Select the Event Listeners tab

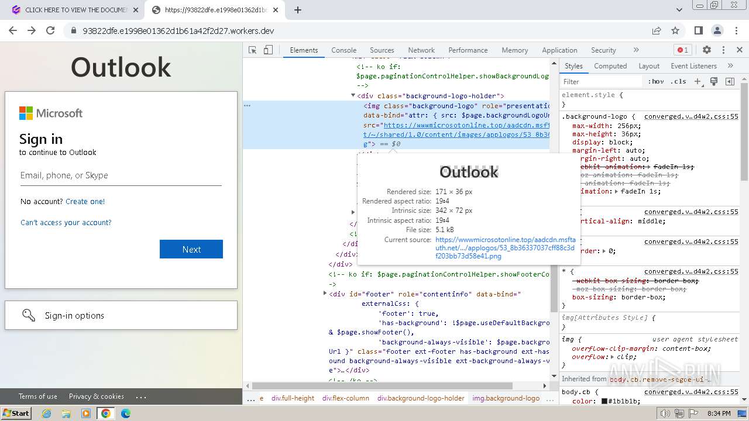[x=693, y=66]
